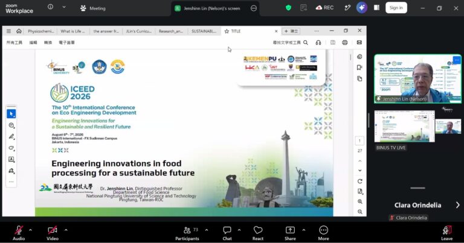The height and width of the screenshot is (243, 464).
Task: Open the AI Companion sparkle icon
Action: tap(362, 8)
